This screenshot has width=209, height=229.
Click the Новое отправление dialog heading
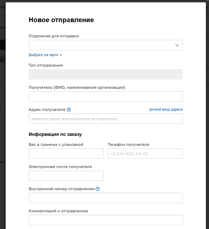coord(61,20)
